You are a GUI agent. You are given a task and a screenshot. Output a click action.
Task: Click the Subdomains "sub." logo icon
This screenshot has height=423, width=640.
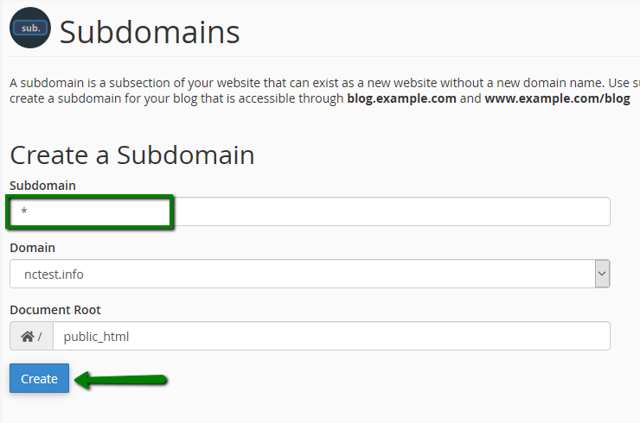point(30,28)
